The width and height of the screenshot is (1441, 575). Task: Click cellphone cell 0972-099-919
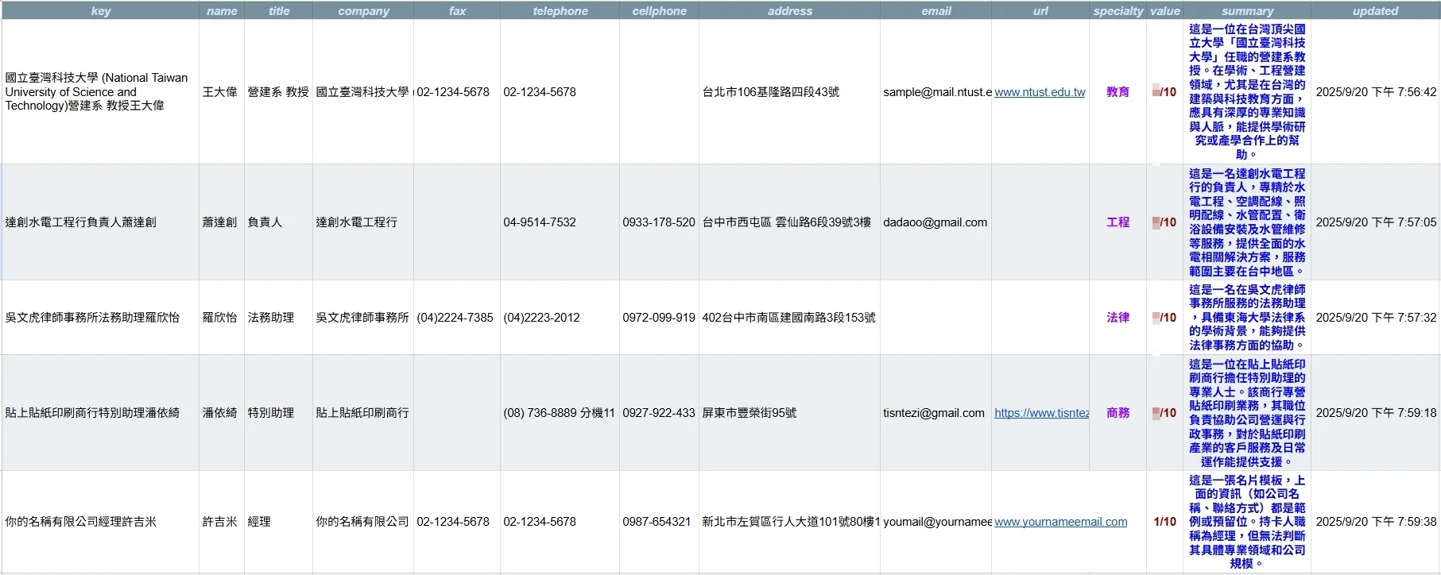coord(659,318)
